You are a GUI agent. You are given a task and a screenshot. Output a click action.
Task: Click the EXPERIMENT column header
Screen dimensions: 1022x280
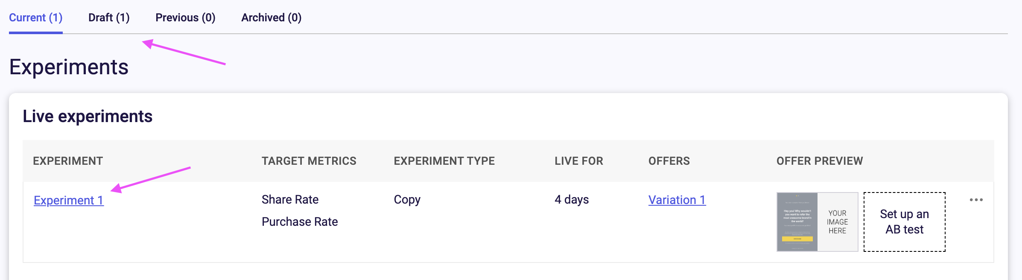click(68, 161)
